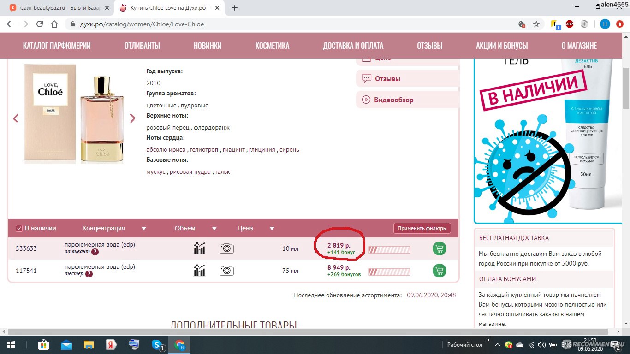Screen dimensions: 630x354
Task: Open the мускус base note link
Action: tap(156, 171)
